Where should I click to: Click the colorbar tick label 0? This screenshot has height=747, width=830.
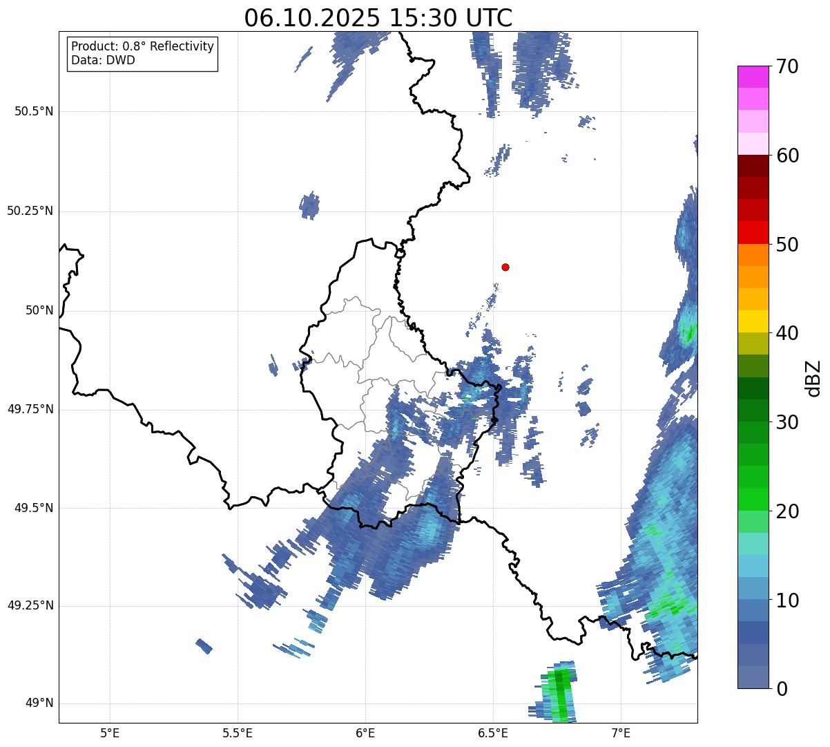(780, 689)
